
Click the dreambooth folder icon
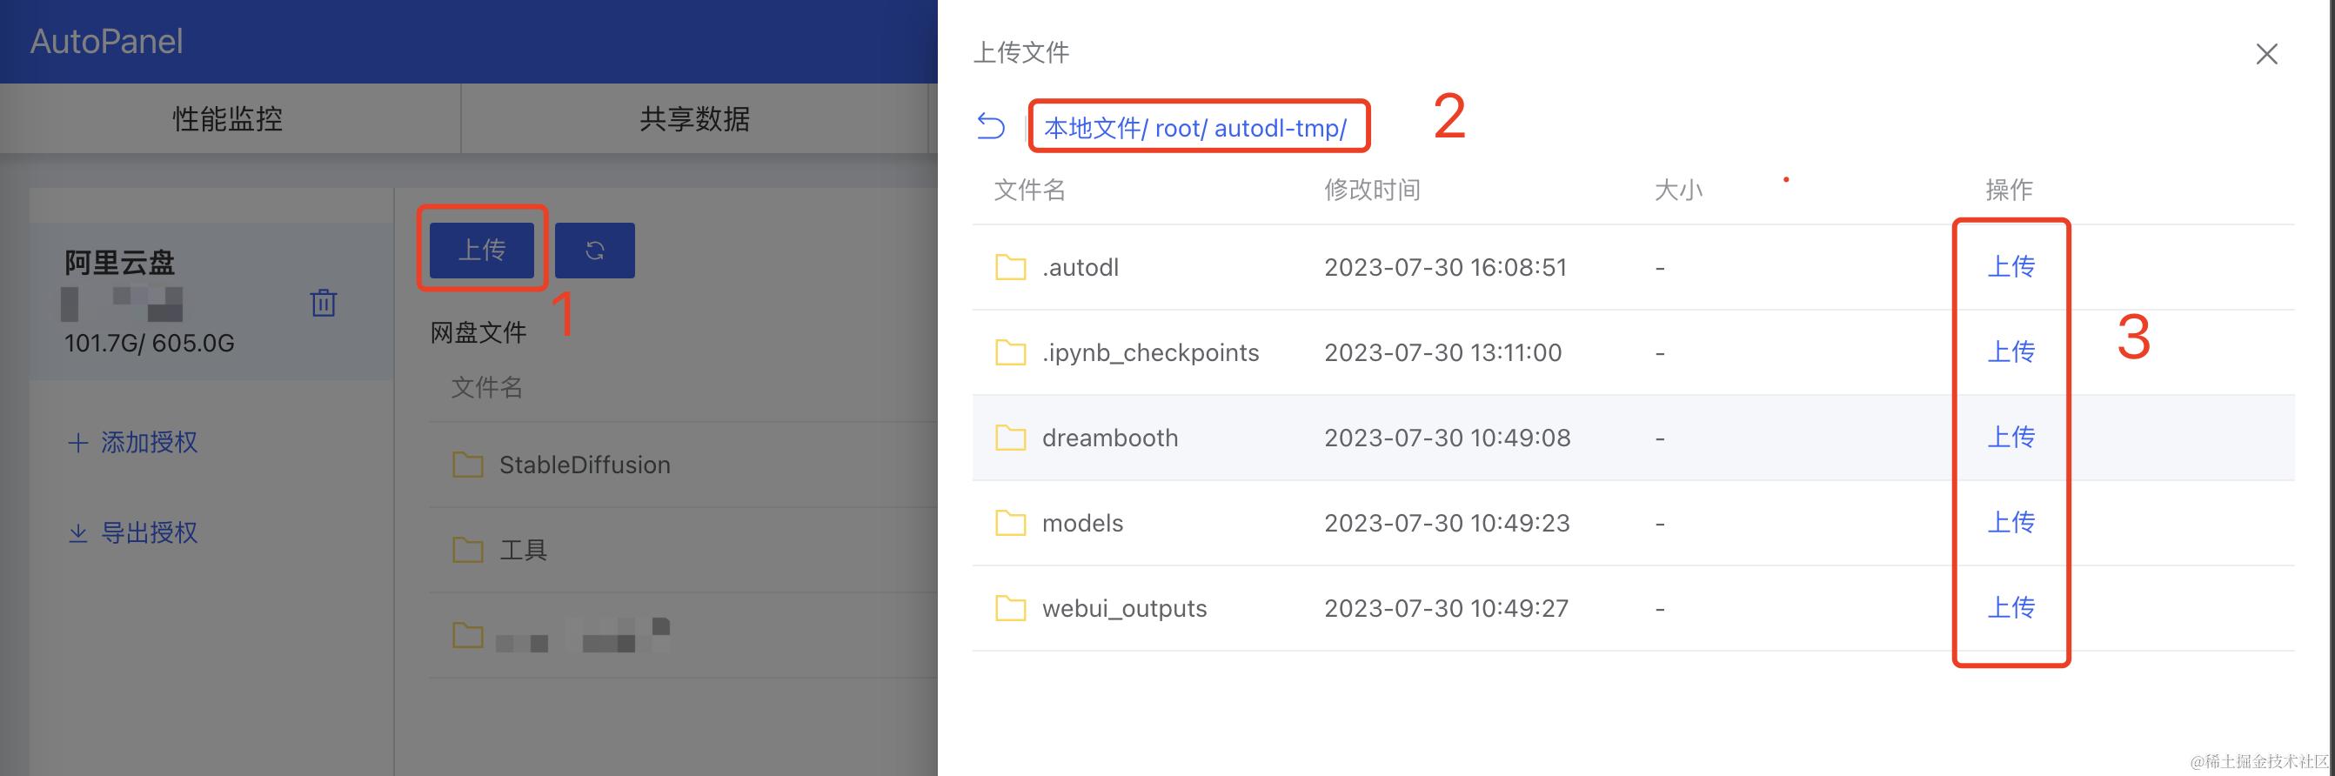(1010, 438)
